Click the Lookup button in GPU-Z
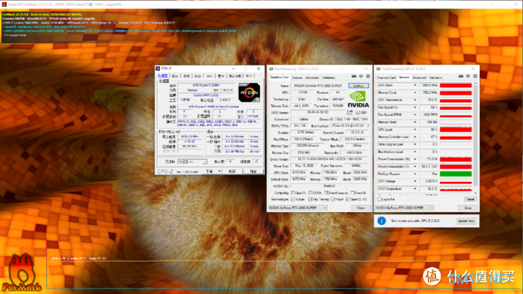This screenshot has height=294, width=523. (358, 85)
